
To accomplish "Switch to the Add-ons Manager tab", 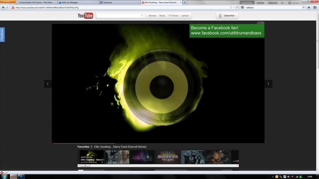I will click(78, 2).
